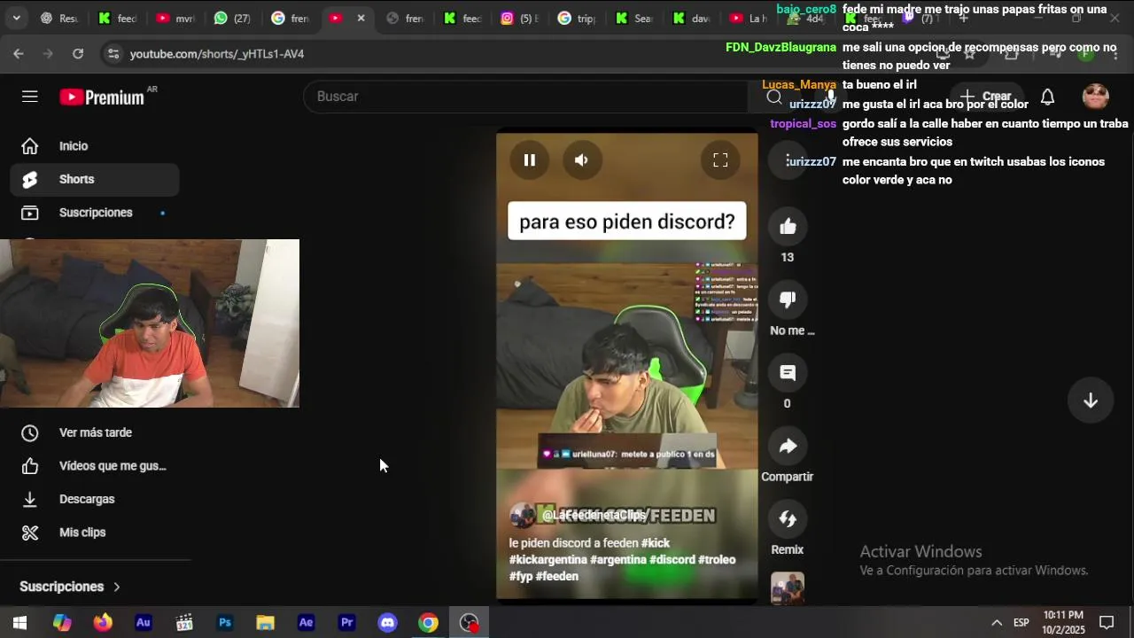Open the YouTube hamburger menu

pyautogui.click(x=30, y=97)
